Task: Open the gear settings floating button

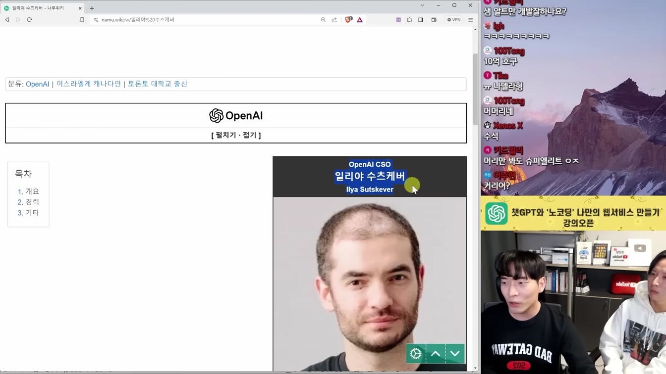Action: pyautogui.click(x=416, y=354)
